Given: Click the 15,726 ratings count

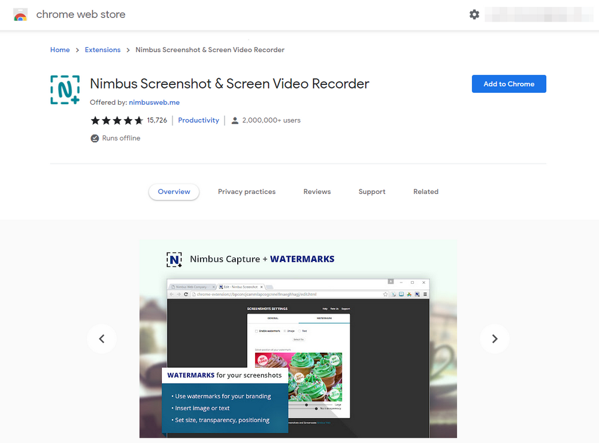Looking at the screenshot, I should click(x=157, y=120).
